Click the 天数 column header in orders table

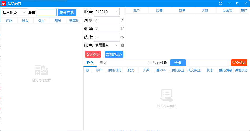pos(146,70)
